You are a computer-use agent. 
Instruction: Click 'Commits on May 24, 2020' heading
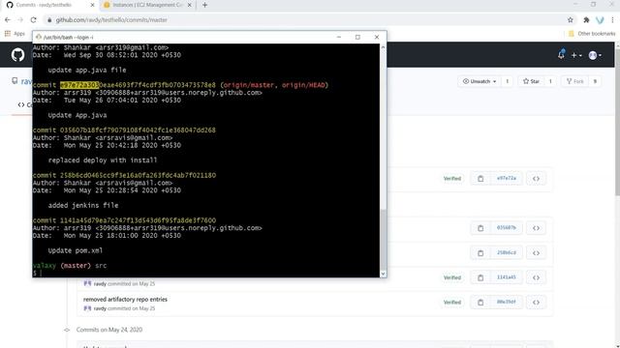pos(109,330)
